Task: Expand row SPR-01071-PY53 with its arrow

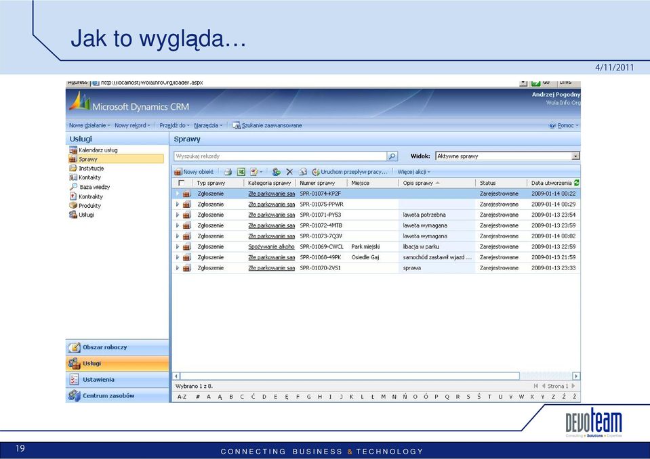Action: click(178, 215)
